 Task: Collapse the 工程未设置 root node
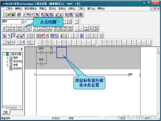[x=4, y=54]
